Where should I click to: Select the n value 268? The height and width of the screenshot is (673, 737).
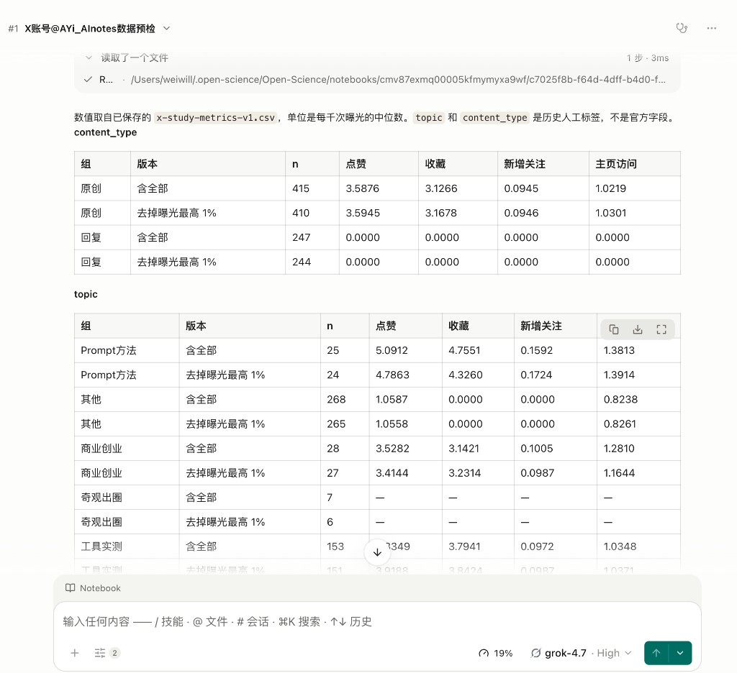tap(336, 399)
